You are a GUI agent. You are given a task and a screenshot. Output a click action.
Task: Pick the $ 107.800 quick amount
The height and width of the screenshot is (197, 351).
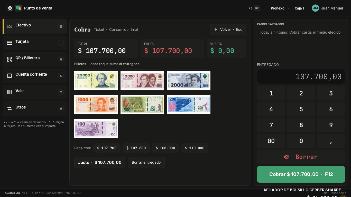click(x=136, y=148)
